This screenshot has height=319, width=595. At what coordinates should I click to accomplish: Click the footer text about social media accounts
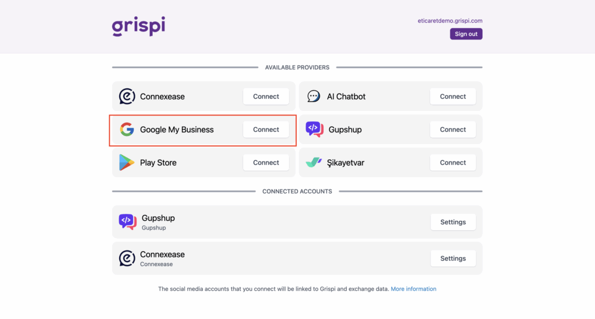click(x=274, y=289)
